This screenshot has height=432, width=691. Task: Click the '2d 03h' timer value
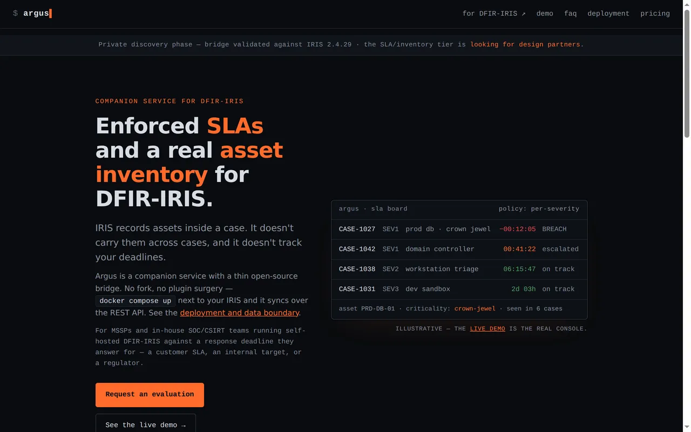point(524,289)
